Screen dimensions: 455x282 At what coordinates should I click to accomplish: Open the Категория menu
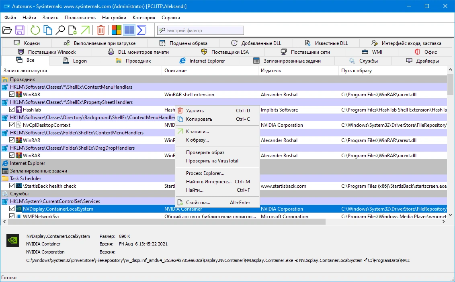144,18
